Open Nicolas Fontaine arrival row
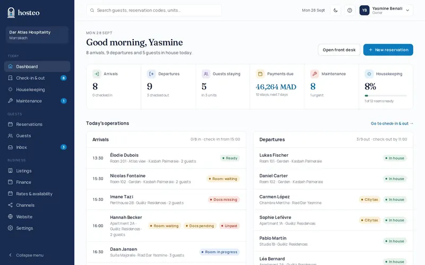425x265 pixels. (x=166, y=179)
